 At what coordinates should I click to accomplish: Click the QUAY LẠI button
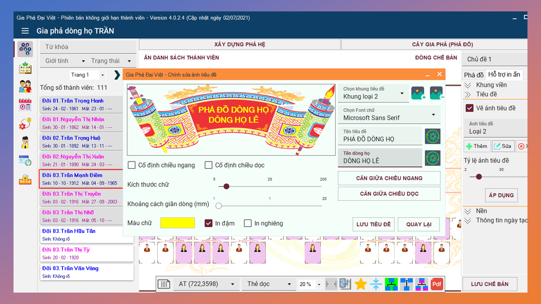click(x=419, y=224)
